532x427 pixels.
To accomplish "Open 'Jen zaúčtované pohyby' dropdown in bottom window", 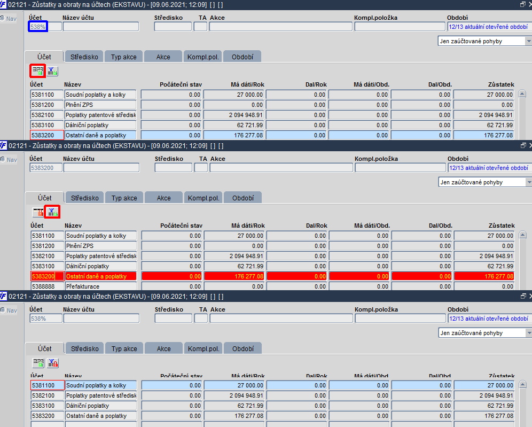I will (529, 333).
